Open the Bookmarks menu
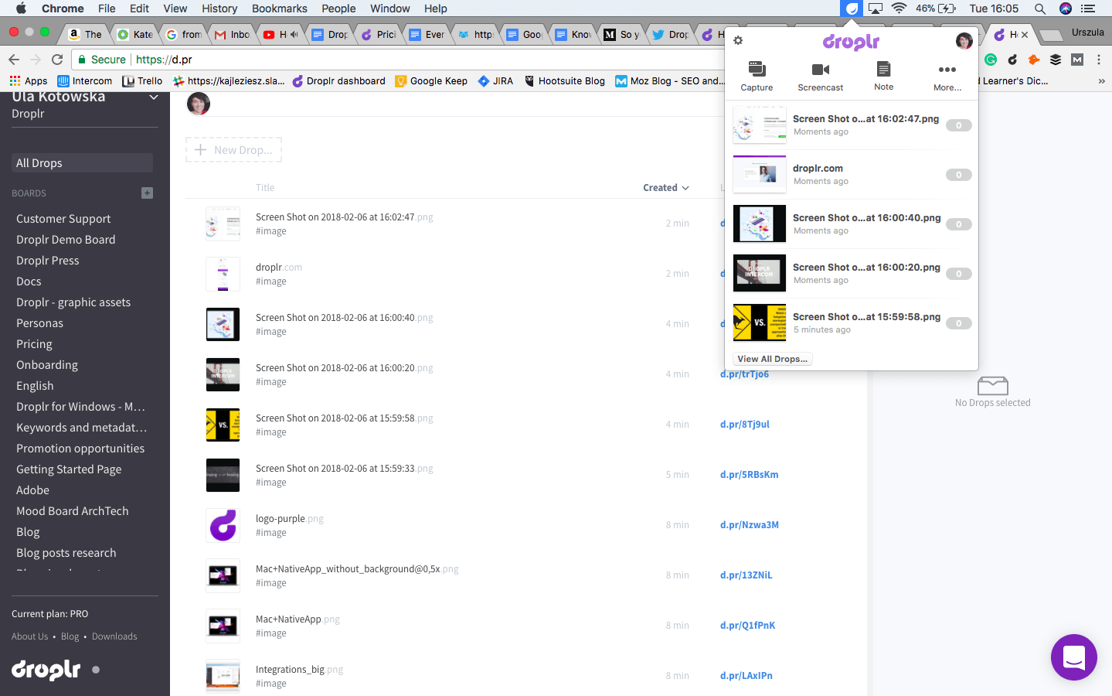Viewport: 1112px width, 696px height. pyautogui.click(x=279, y=9)
